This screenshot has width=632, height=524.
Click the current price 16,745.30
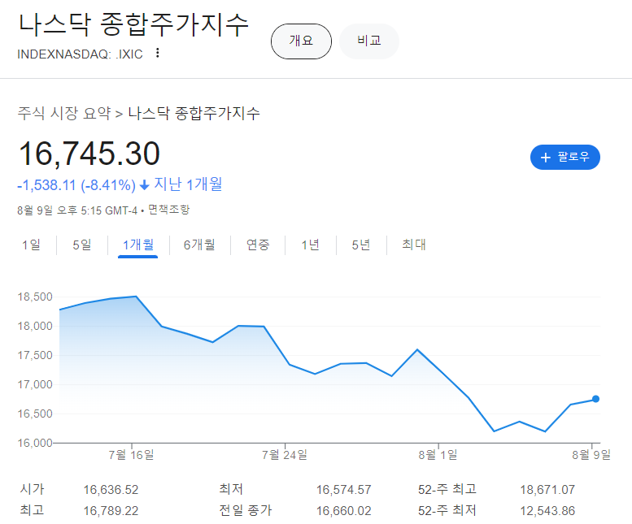pyautogui.click(x=89, y=154)
